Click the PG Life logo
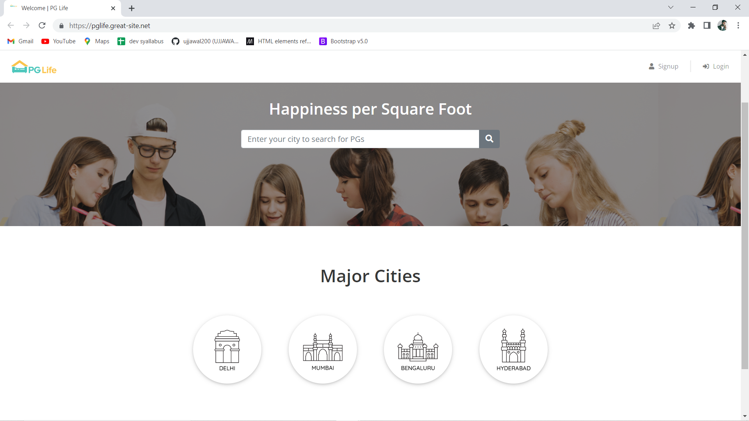This screenshot has width=749, height=421. point(34,67)
